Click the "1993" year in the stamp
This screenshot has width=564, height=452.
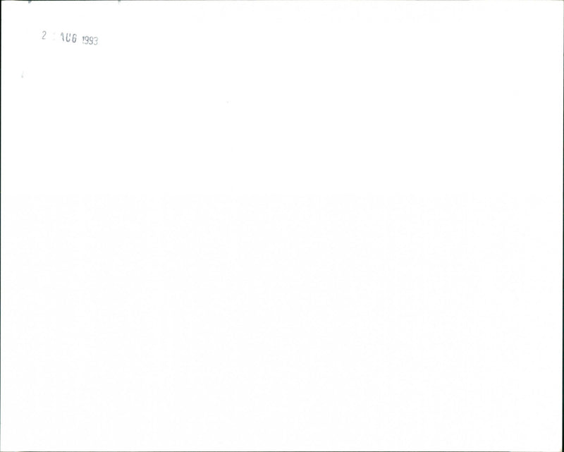90,41
